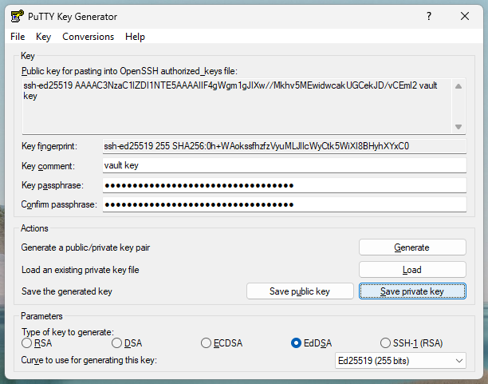Select the EdDSA radio button
Screen dimensions: 488x384
[x=298, y=343]
